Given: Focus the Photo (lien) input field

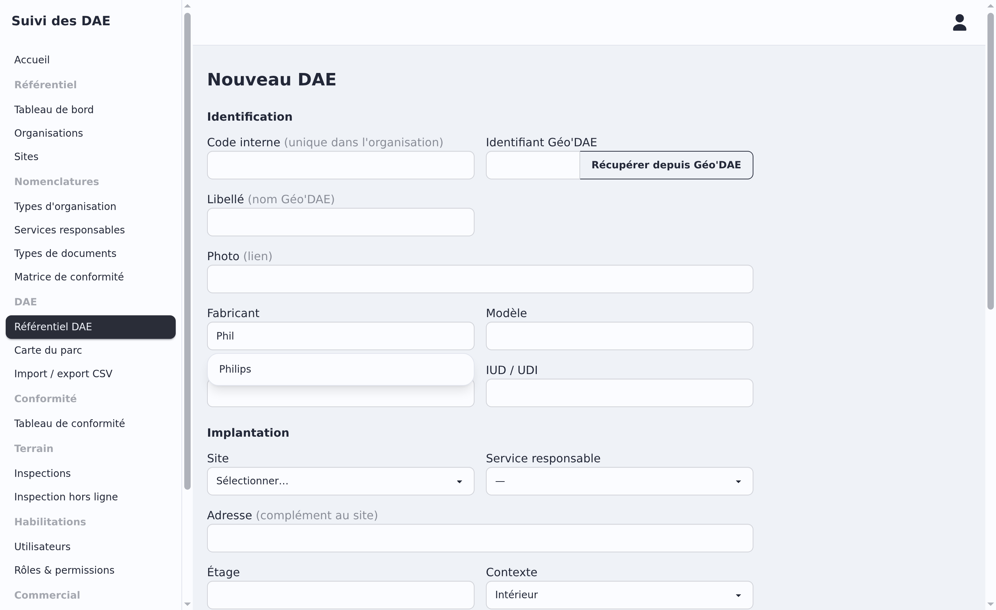Looking at the screenshot, I should tap(480, 279).
